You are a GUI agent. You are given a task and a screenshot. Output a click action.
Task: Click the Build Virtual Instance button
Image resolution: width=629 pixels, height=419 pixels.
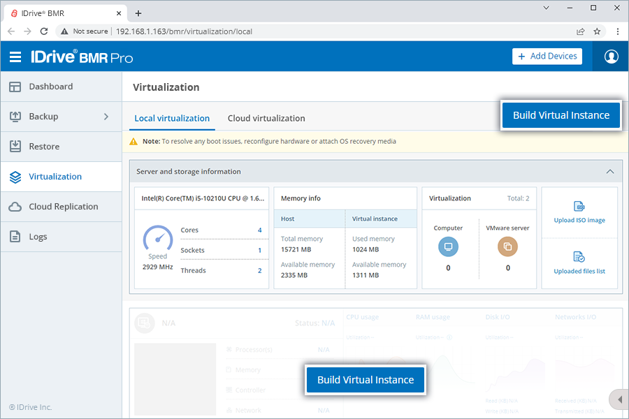click(561, 114)
